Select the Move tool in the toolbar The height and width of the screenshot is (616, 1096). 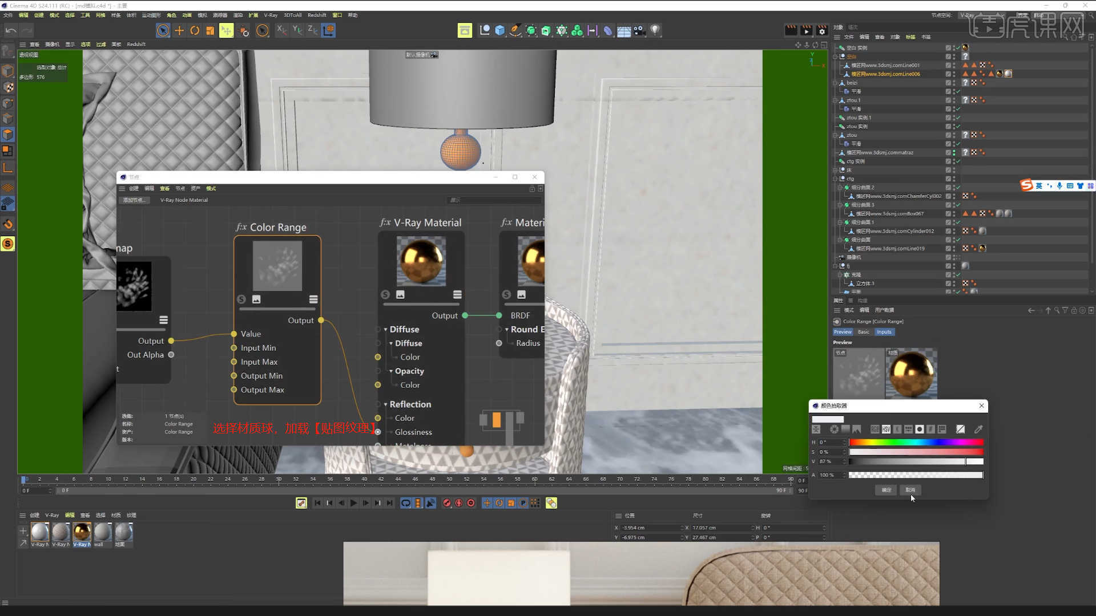[179, 30]
